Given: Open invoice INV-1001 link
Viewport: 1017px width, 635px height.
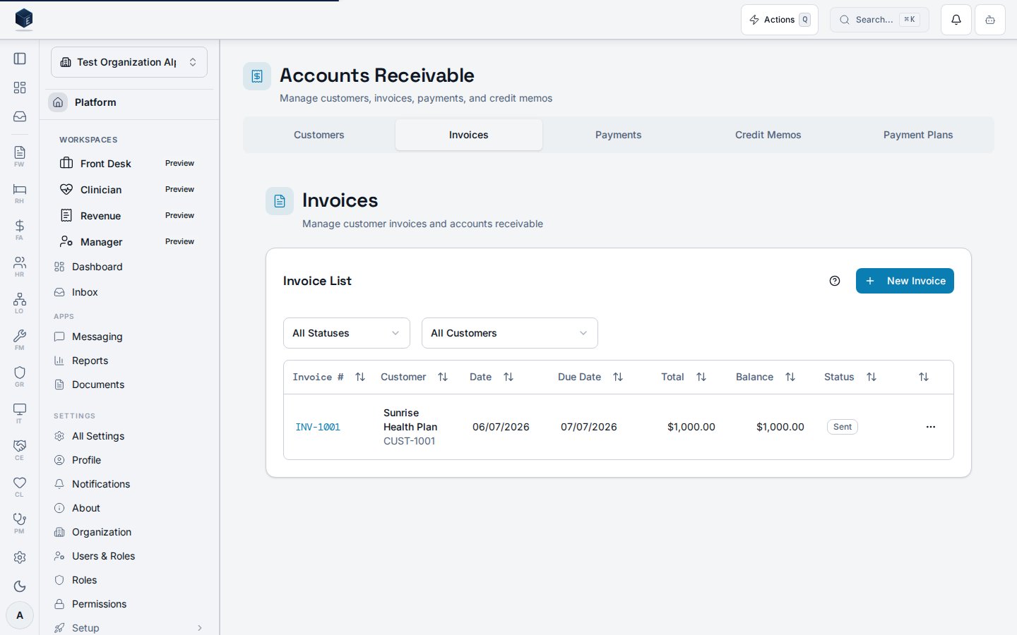Looking at the screenshot, I should tap(318, 427).
